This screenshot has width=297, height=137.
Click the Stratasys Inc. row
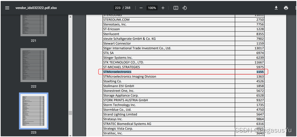183,119
